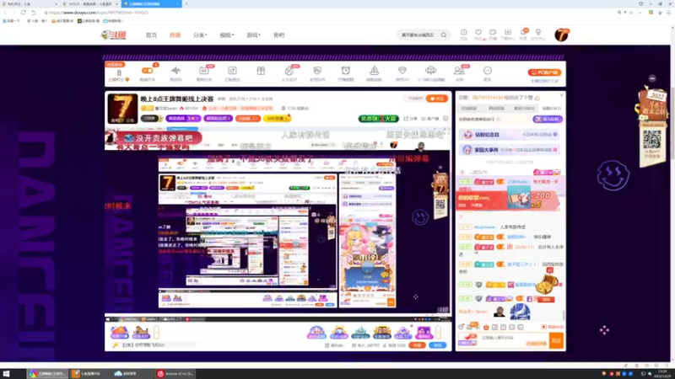Image resolution: width=675 pixels, height=379 pixels.
Task: Click the search magnifier icon
Action: click(x=444, y=35)
